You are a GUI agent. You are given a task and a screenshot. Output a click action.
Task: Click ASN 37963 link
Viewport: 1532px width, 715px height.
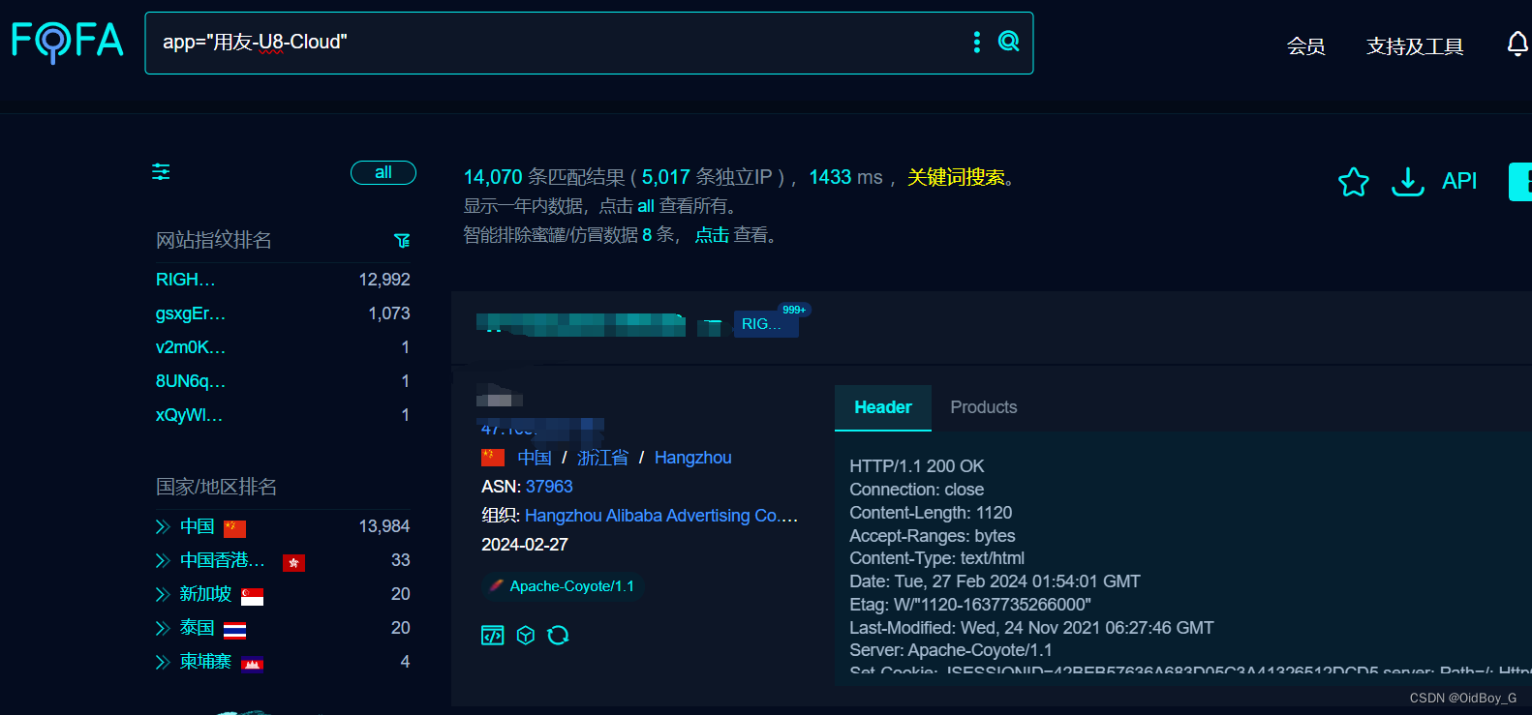pos(549,487)
